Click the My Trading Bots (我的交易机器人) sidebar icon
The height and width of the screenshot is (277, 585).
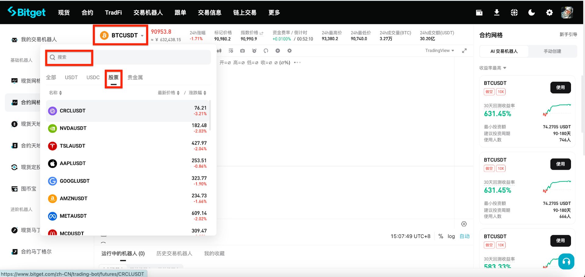pos(14,40)
